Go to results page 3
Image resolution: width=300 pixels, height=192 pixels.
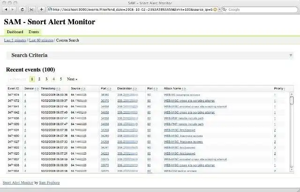46,79
